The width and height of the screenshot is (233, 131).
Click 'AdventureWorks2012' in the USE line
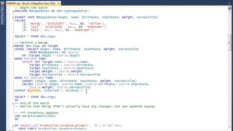[x=38, y=116]
